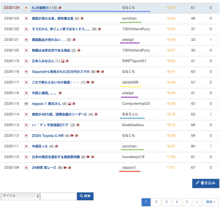Click the image icon on the 日本人みなさん thread

click(63, 61)
